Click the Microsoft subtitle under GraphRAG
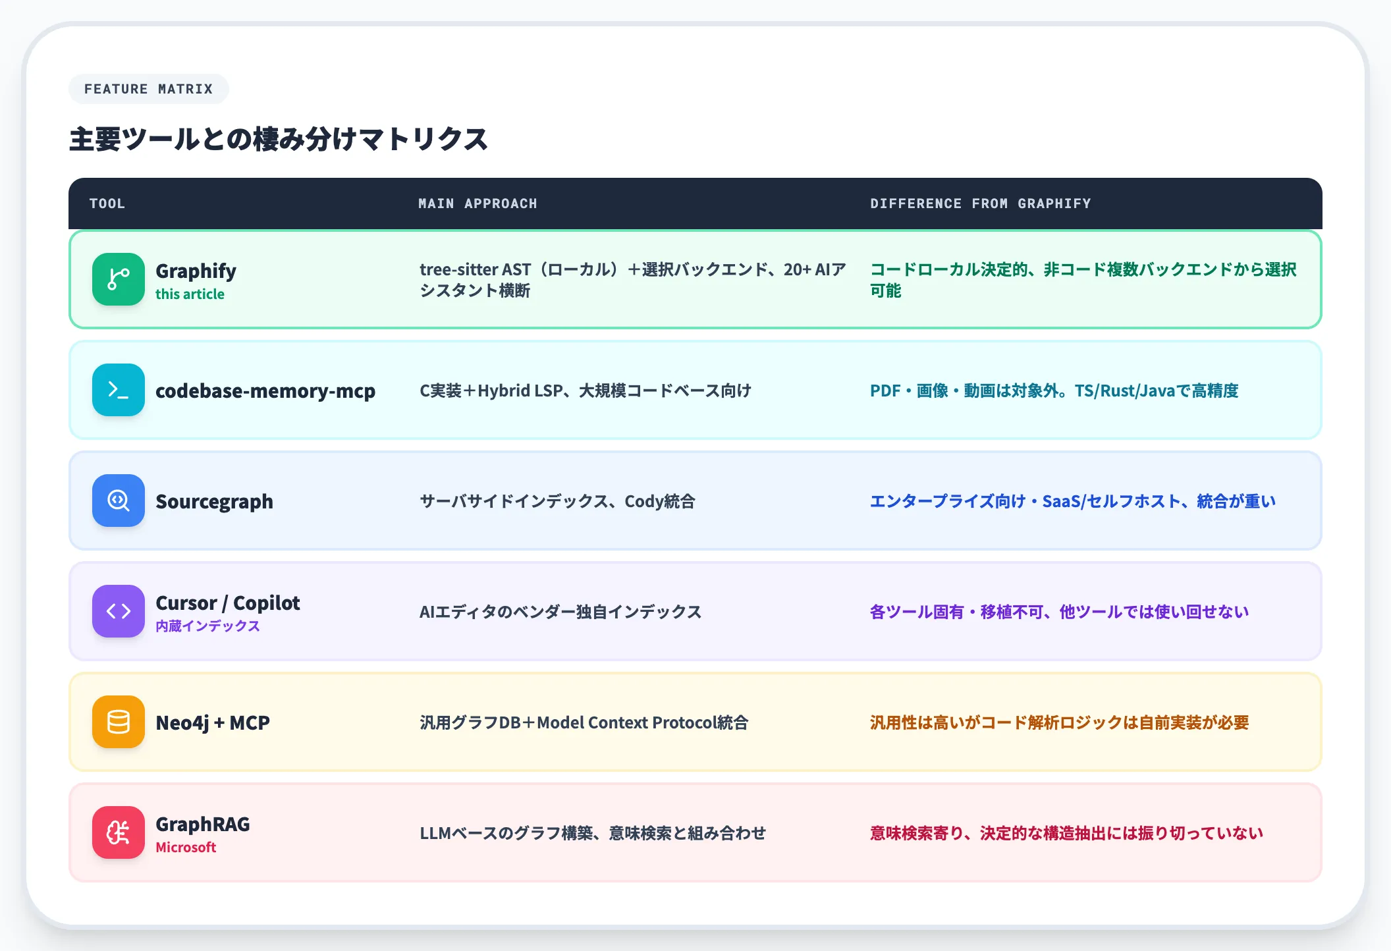This screenshot has width=1391, height=951. click(x=186, y=848)
